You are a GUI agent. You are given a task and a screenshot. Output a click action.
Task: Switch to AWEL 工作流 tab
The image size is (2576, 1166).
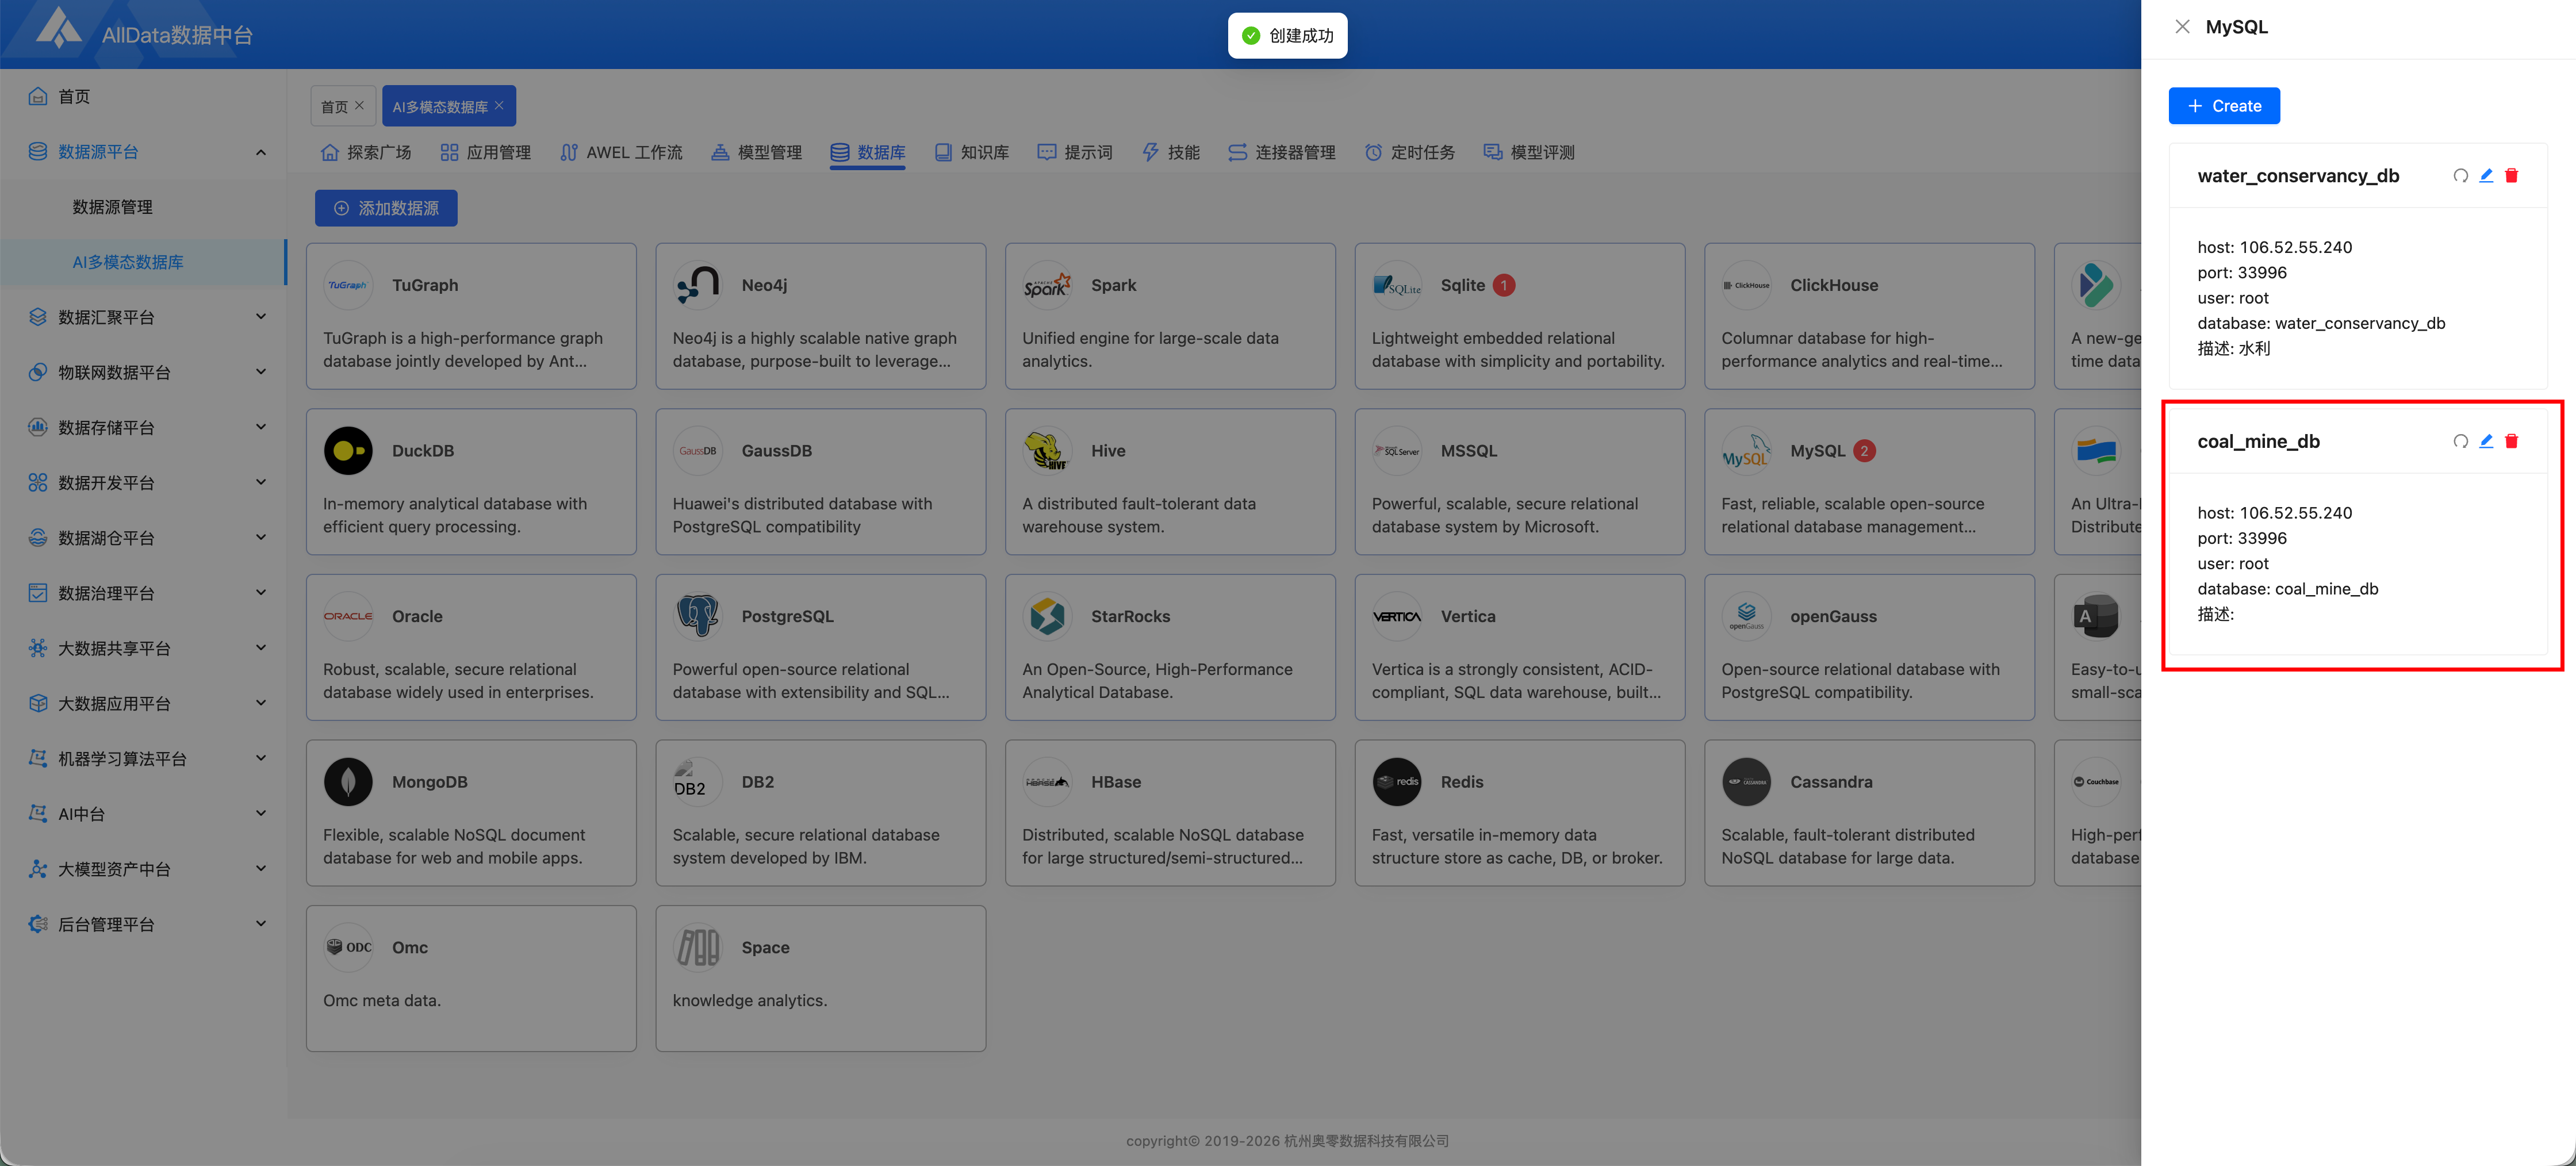621,152
